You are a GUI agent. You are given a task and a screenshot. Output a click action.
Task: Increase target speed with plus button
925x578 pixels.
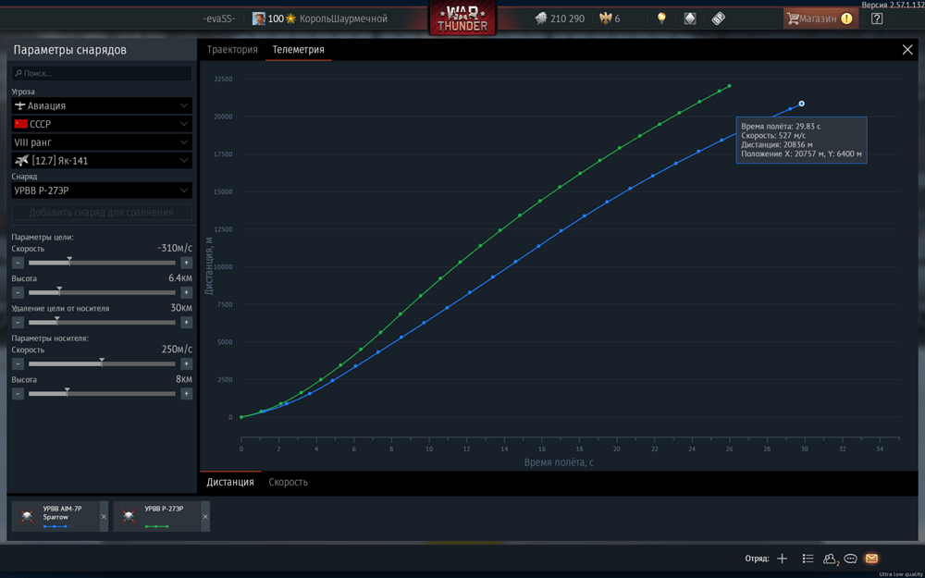(187, 263)
